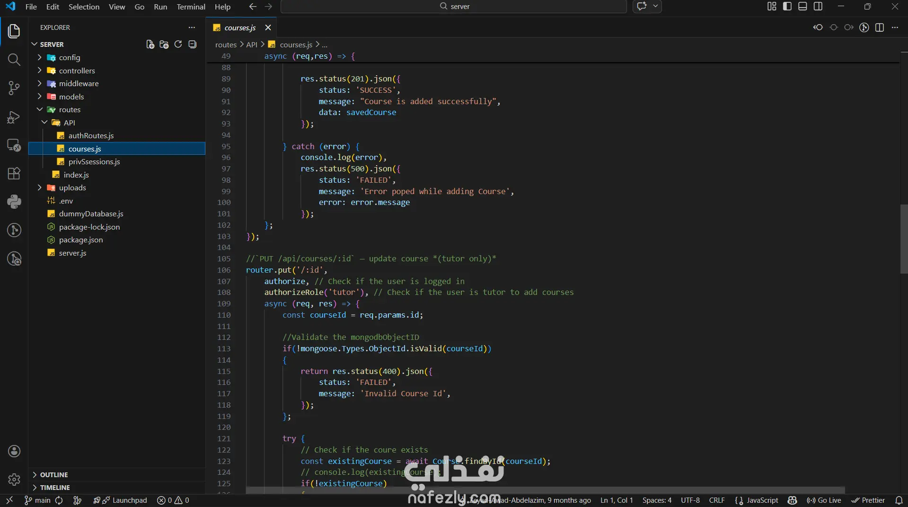Image resolution: width=908 pixels, height=507 pixels.
Task: Toggle the secondary side bar
Action: pyautogui.click(x=818, y=7)
